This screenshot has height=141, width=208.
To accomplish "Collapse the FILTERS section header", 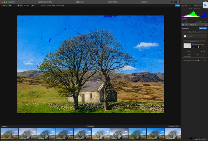I will tap(186, 29).
